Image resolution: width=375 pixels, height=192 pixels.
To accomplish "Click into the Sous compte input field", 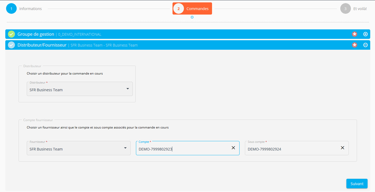I will coord(291,149).
